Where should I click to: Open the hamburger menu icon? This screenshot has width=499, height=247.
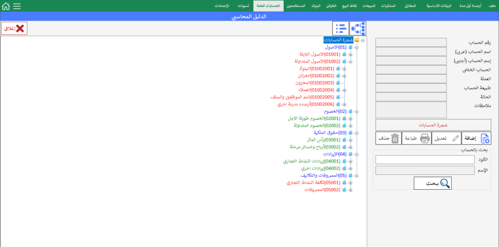(17, 6)
